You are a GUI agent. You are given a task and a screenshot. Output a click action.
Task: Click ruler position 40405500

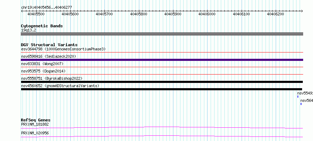[x=36, y=14]
